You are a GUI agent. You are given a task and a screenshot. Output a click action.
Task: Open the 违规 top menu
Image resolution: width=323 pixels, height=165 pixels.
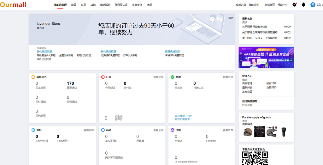pos(149,5)
